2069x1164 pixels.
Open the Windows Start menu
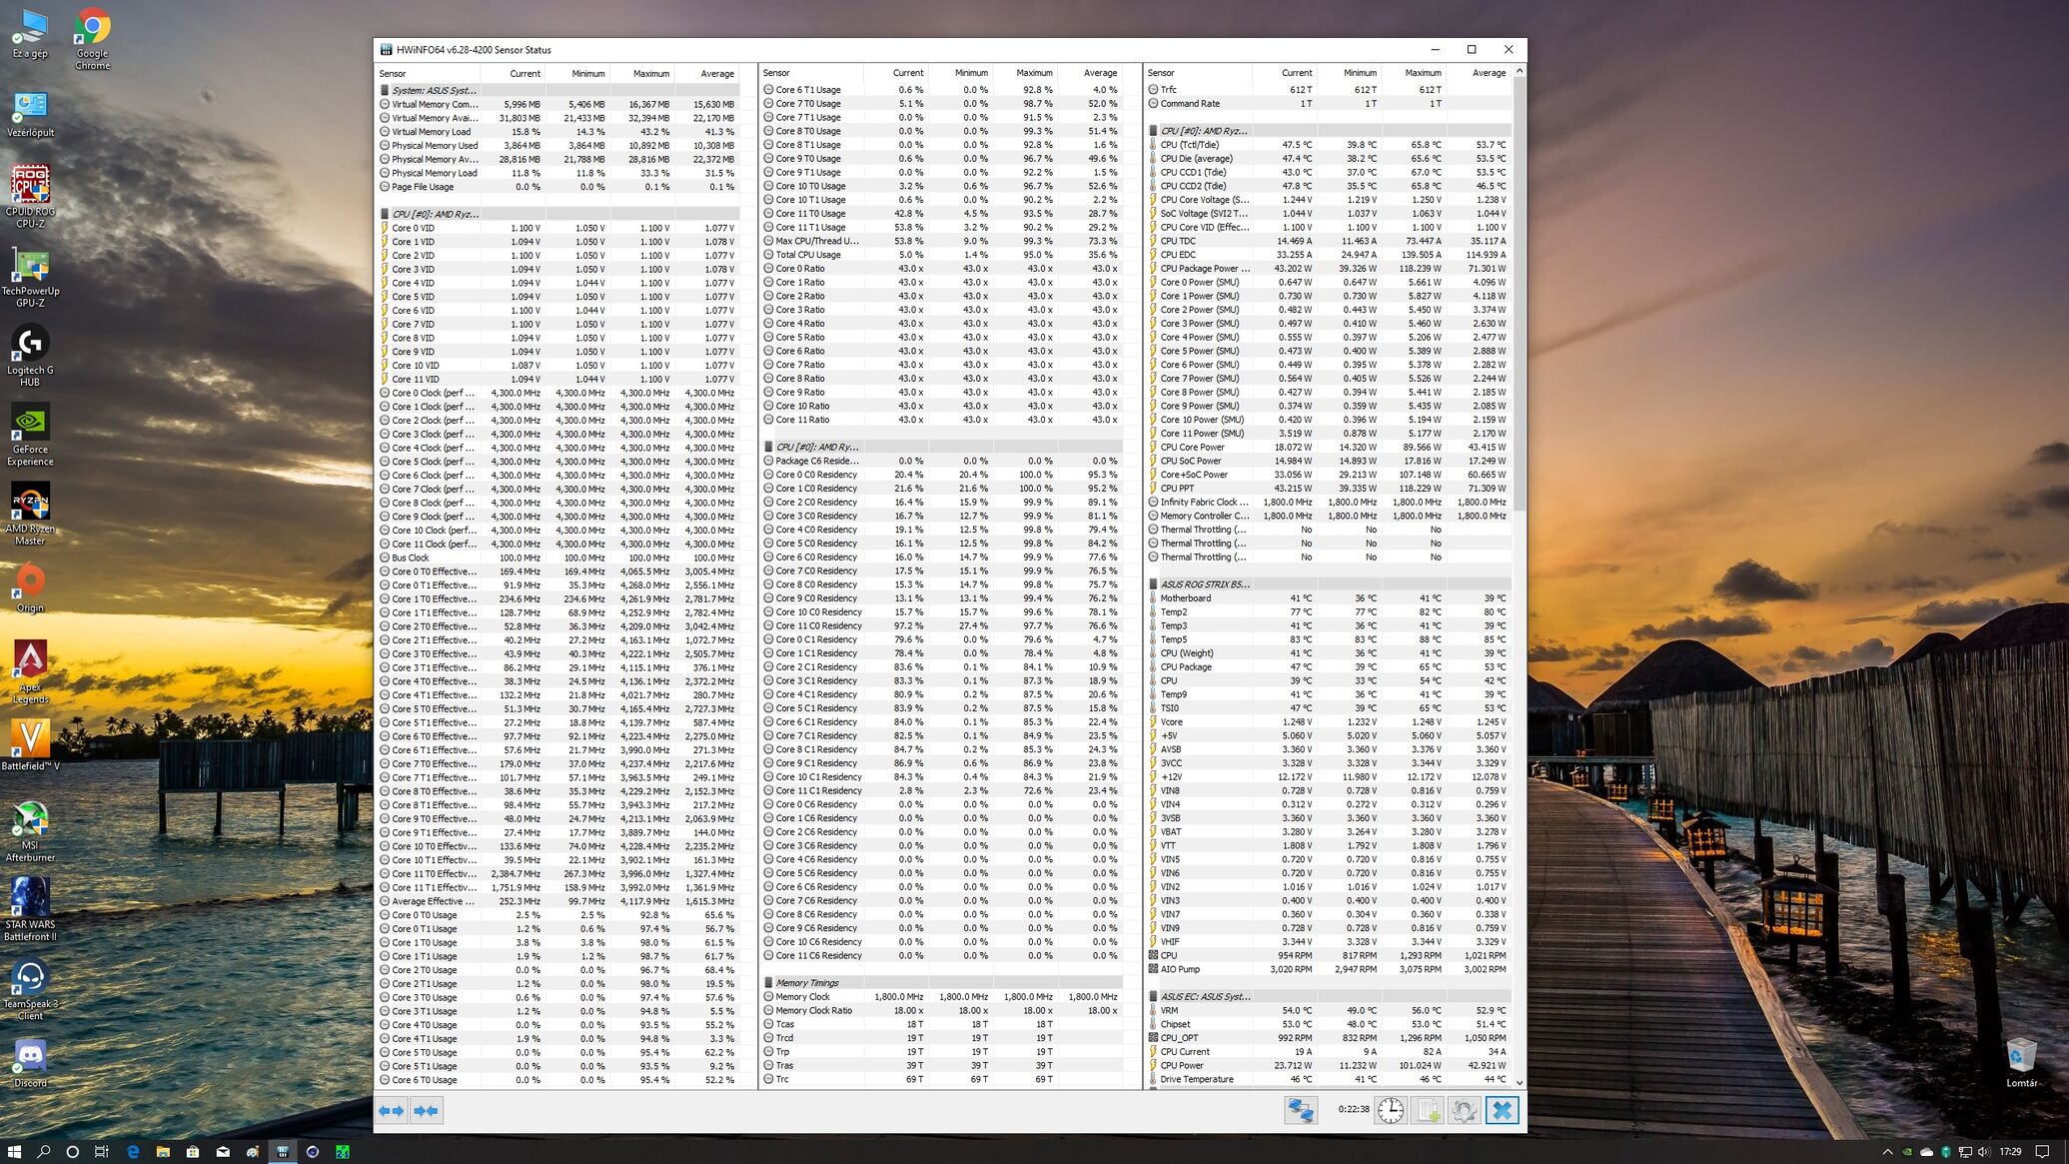point(14,1151)
